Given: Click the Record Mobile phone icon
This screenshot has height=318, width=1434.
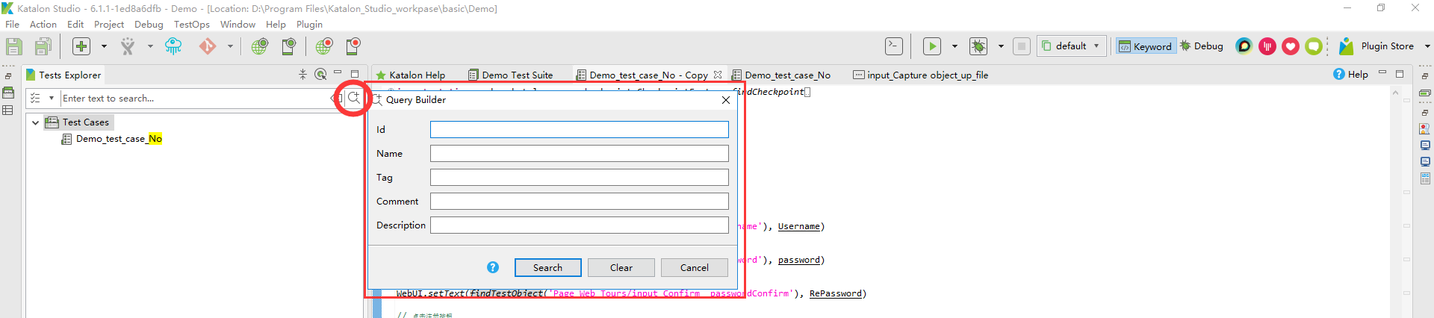Looking at the screenshot, I should [x=353, y=46].
